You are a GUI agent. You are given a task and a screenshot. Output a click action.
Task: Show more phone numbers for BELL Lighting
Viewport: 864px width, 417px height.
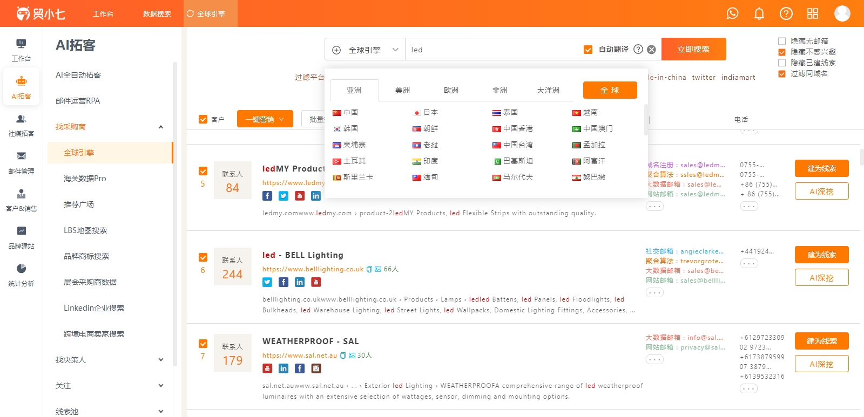click(x=749, y=263)
